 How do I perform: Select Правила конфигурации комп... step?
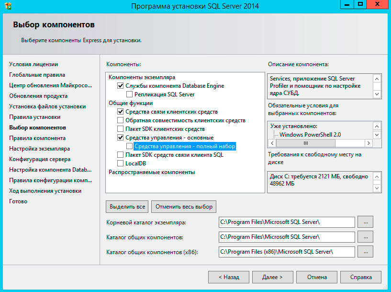[x=51, y=180]
